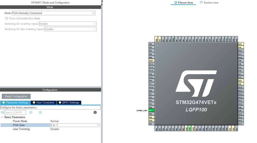This screenshot has height=143, width=257.
Task: Click the VSSA pin on bottom edge
Action: [186, 128]
